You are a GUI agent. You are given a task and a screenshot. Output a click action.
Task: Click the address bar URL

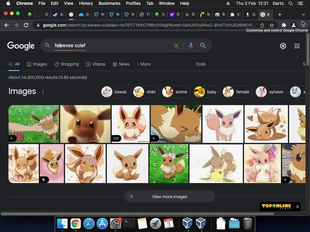(149, 25)
